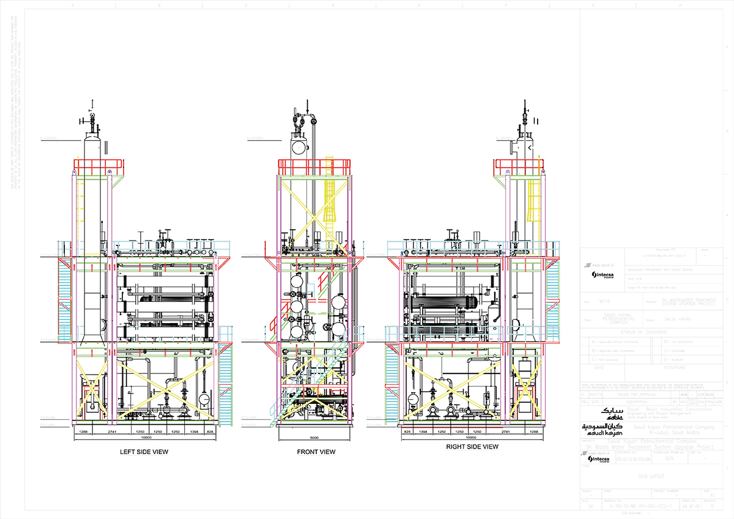The width and height of the screenshot is (734, 519).
Task: Click the SABIC logo in the title block
Action: click(612, 414)
